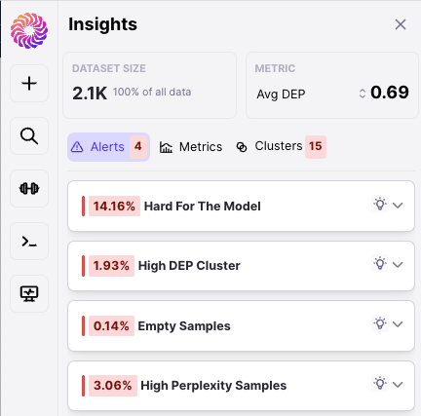The height and width of the screenshot is (416, 421).
Task: Click lightbulb on High DEP Cluster
Action: click(x=380, y=263)
